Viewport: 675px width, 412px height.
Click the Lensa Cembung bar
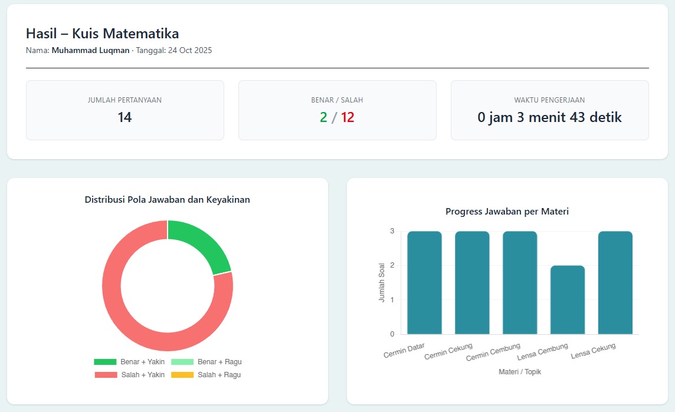click(x=568, y=301)
